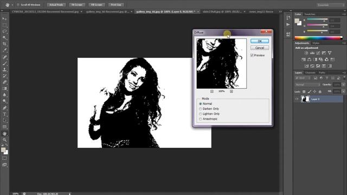Click OK in Diffuse dialog
This screenshot has height=195, width=347.
260,41
